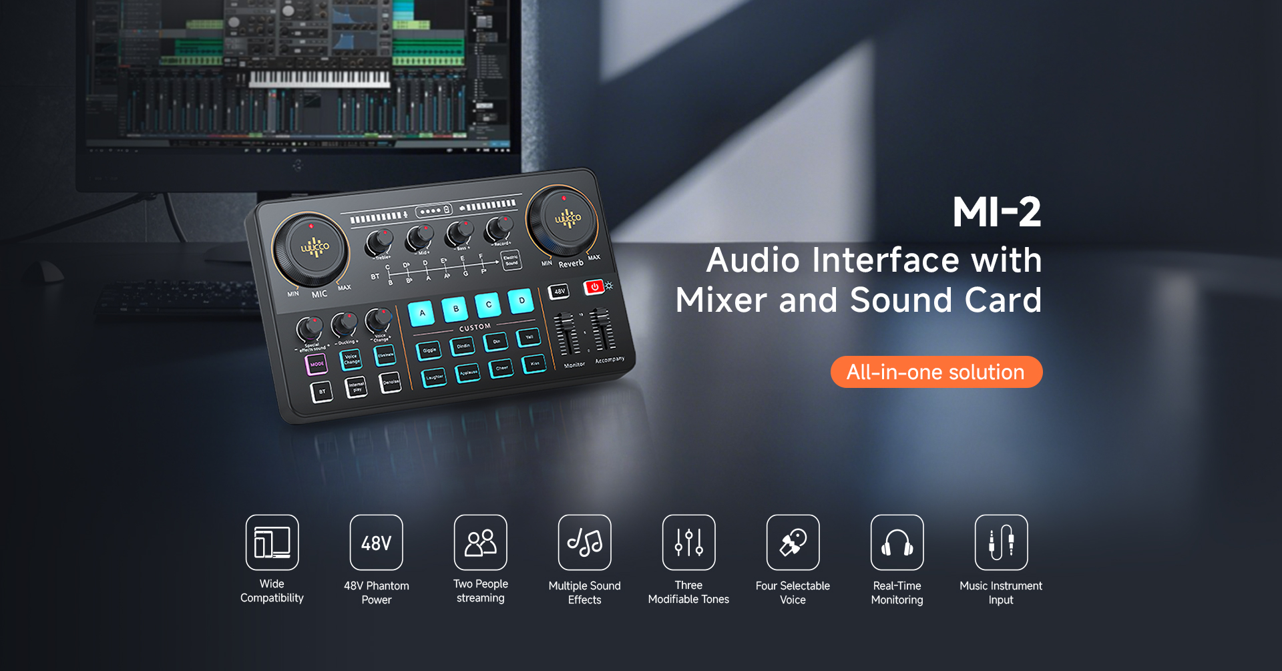The width and height of the screenshot is (1282, 671).
Task: Click the cyan custom pad D
Action: coord(521,300)
